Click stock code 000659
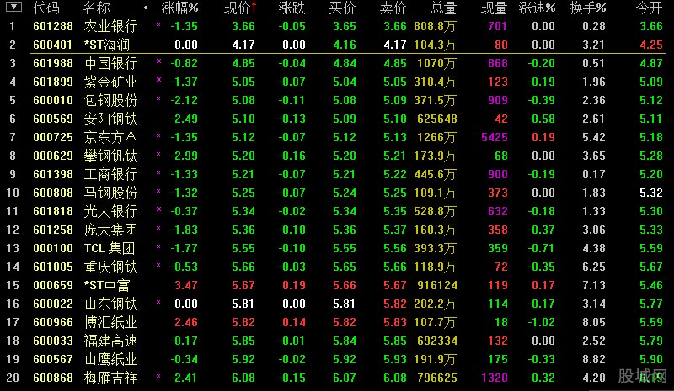The image size is (674, 391). click(x=53, y=285)
